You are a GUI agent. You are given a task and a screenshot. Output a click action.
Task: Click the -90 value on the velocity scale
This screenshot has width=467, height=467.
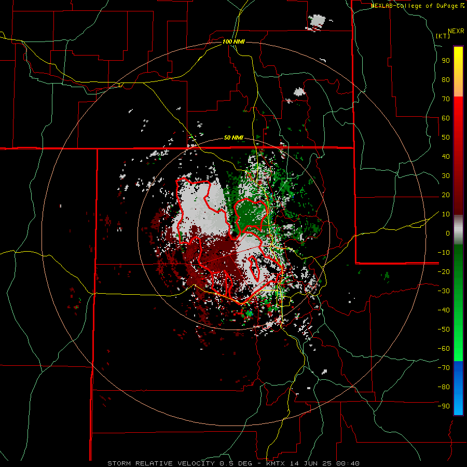pyautogui.click(x=444, y=406)
